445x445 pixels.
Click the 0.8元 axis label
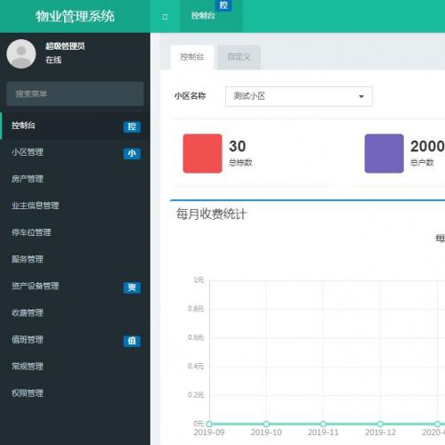coord(196,309)
